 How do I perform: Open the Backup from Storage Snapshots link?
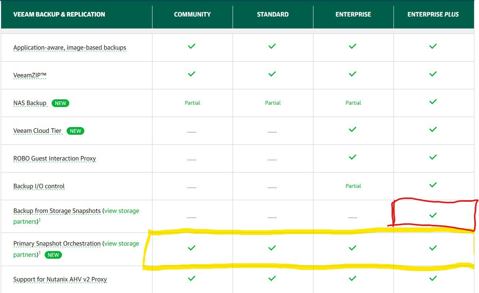[x=57, y=211]
